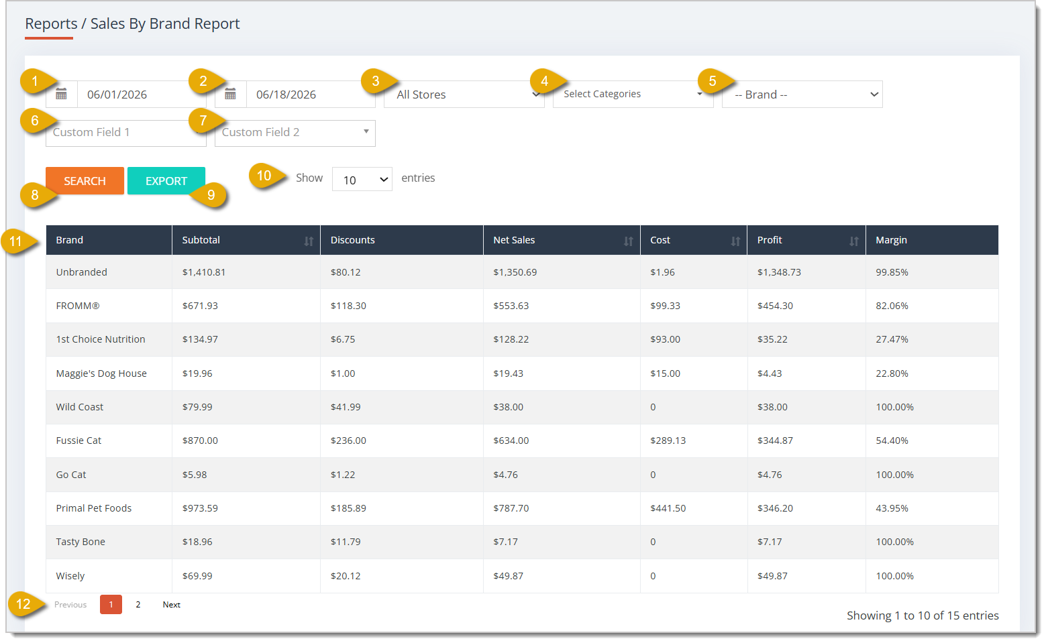Open the All Stores dropdown
The image size is (1046, 643).
(464, 95)
